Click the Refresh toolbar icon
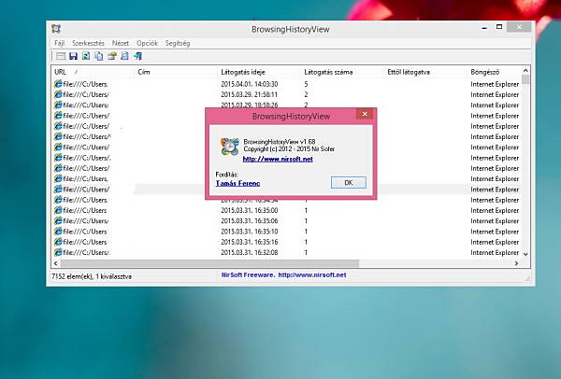Screen dimensions: 561x379 click(86, 56)
